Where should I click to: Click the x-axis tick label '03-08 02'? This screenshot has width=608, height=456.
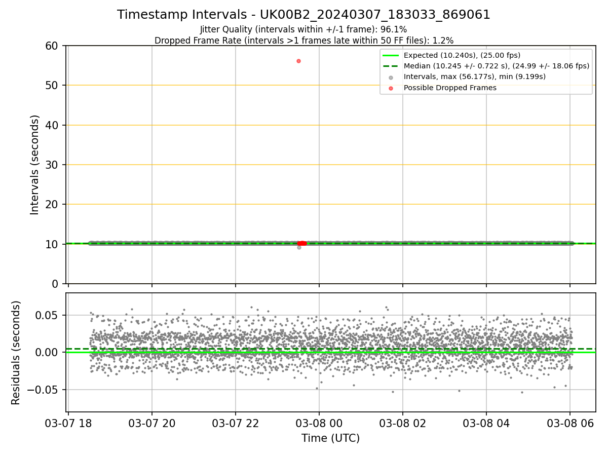pos(403,423)
